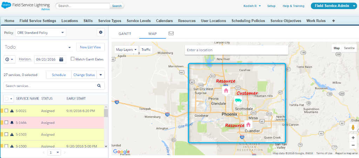The image size is (359, 158).
Task: Click the Schedule button
Action: pyautogui.click(x=59, y=75)
